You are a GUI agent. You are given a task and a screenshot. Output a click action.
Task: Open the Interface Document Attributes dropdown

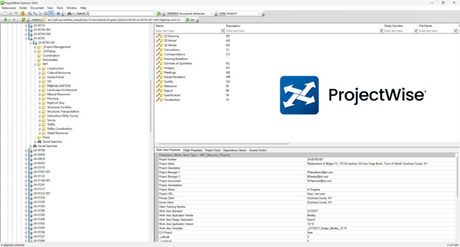(211, 14)
